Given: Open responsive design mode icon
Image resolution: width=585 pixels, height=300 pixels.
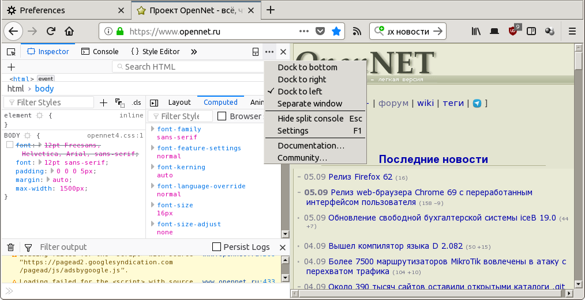Looking at the screenshot, I should 256,52.
